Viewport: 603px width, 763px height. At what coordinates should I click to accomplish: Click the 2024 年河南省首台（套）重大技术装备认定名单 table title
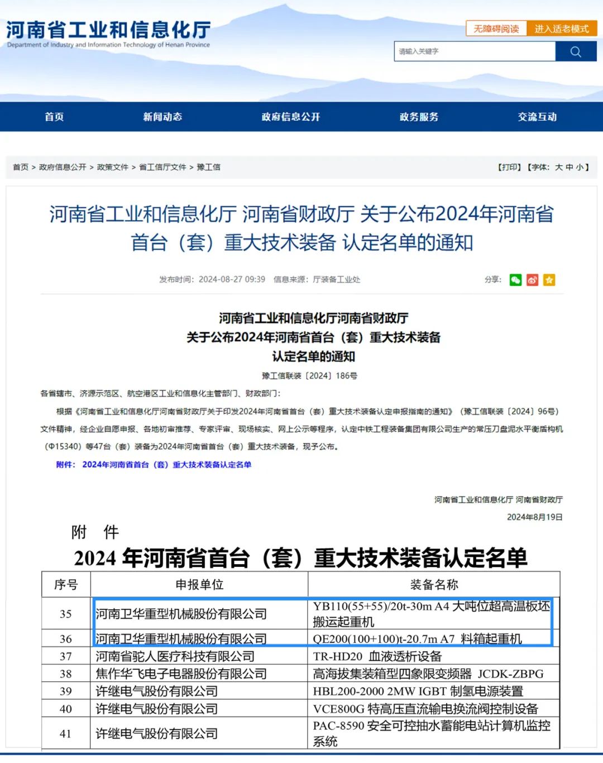coord(300,558)
